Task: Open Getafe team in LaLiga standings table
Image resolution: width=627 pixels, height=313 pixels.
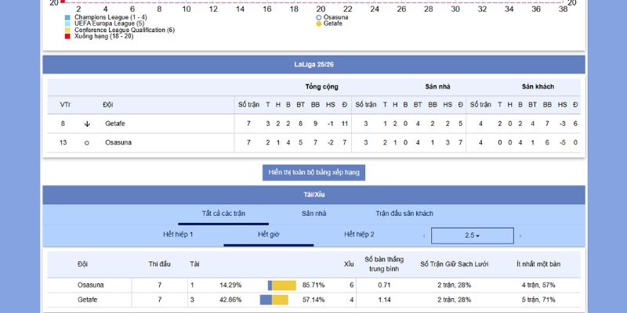Action: (x=115, y=124)
